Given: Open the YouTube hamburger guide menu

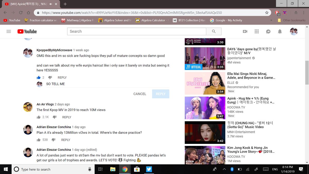Looking at the screenshot, I should [9, 31].
